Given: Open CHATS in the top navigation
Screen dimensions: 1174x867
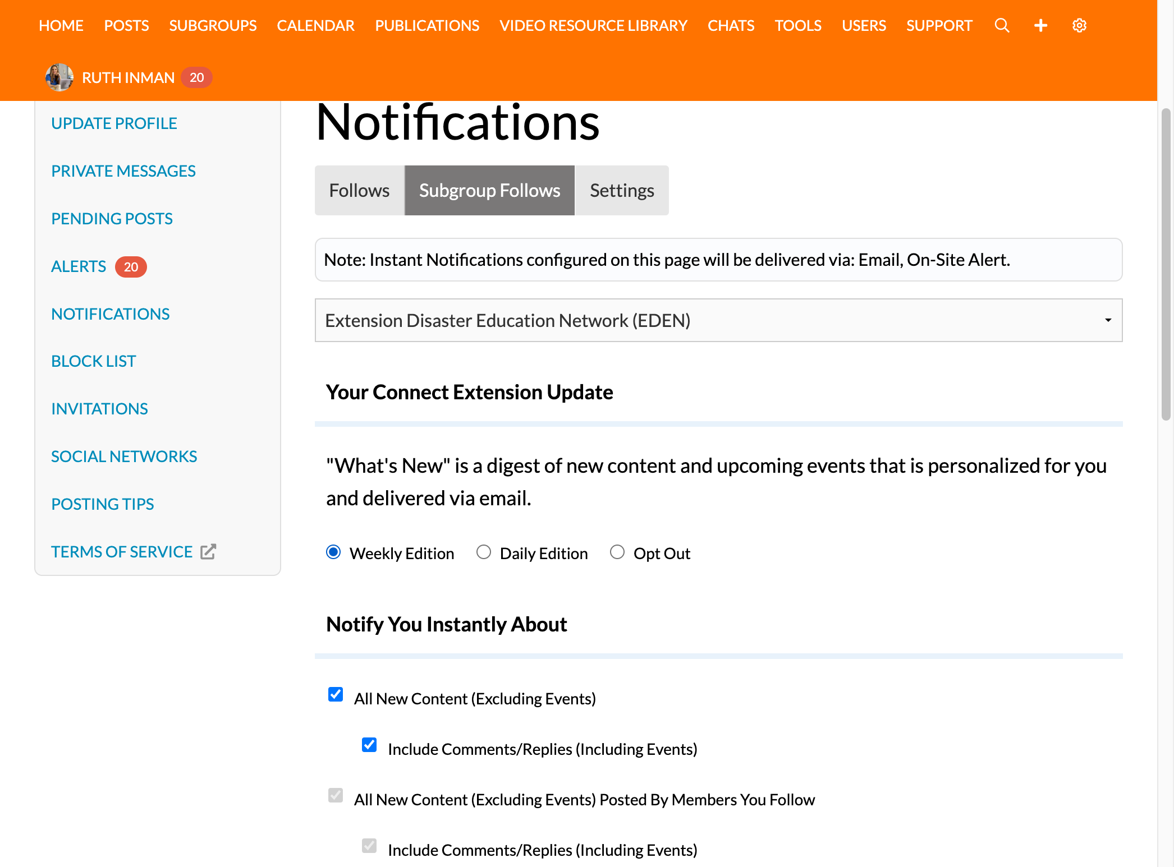Looking at the screenshot, I should (731, 26).
